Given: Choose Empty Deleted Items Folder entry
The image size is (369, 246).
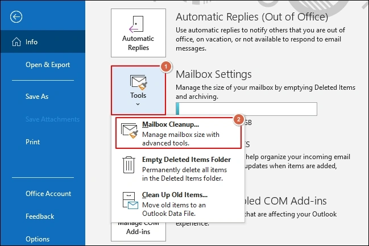Looking at the screenshot, I should pyautogui.click(x=179, y=168).
